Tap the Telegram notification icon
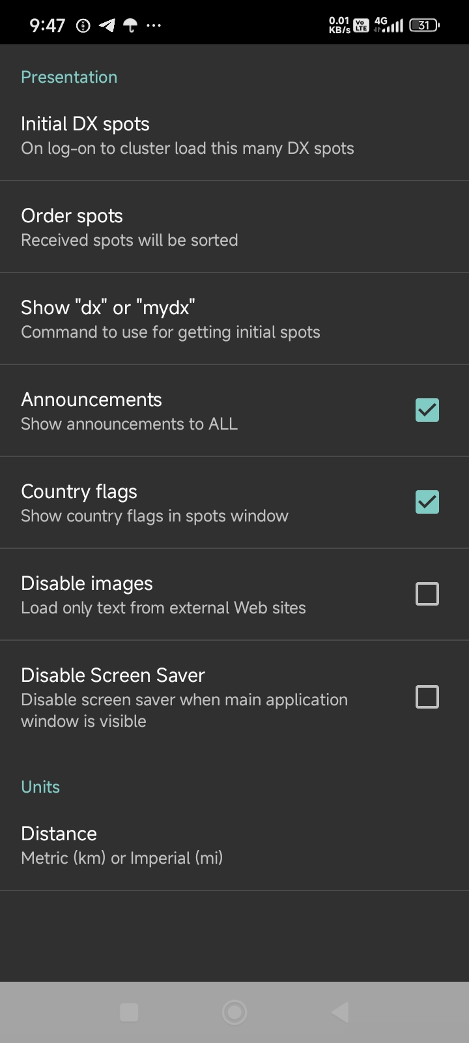 click(107, 25)
